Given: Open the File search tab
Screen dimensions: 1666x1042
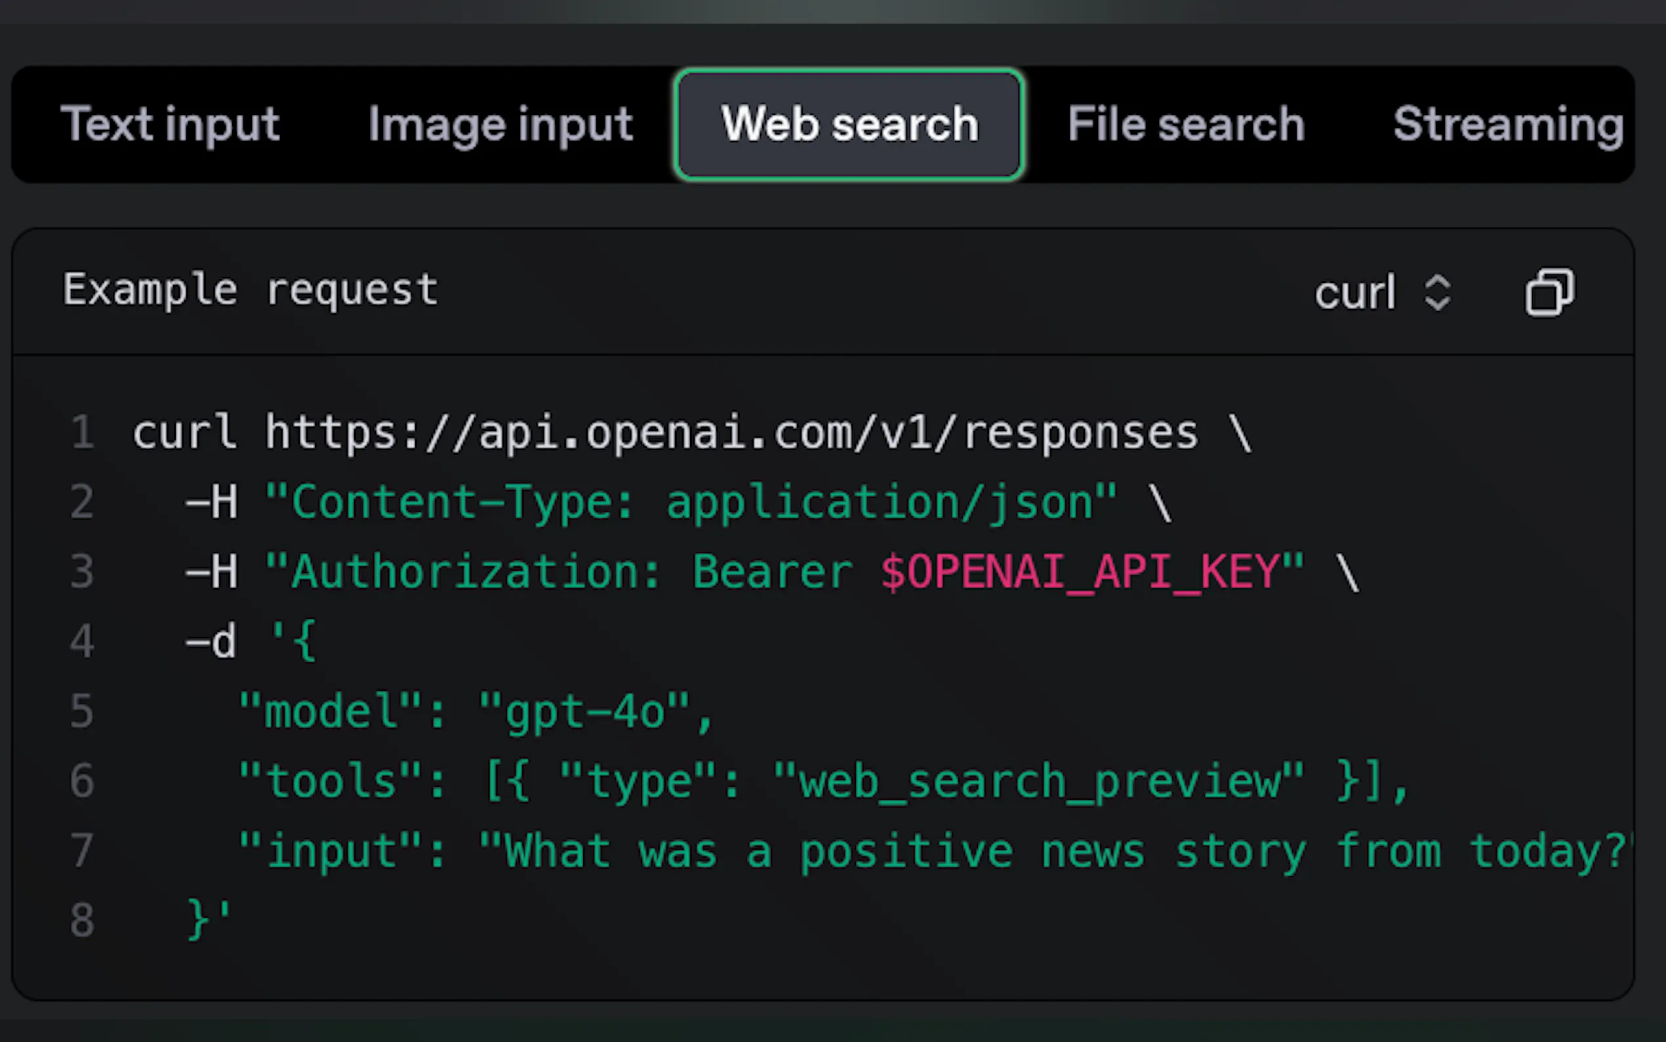Looking at the screenshot, I should tap(1186, 125).
